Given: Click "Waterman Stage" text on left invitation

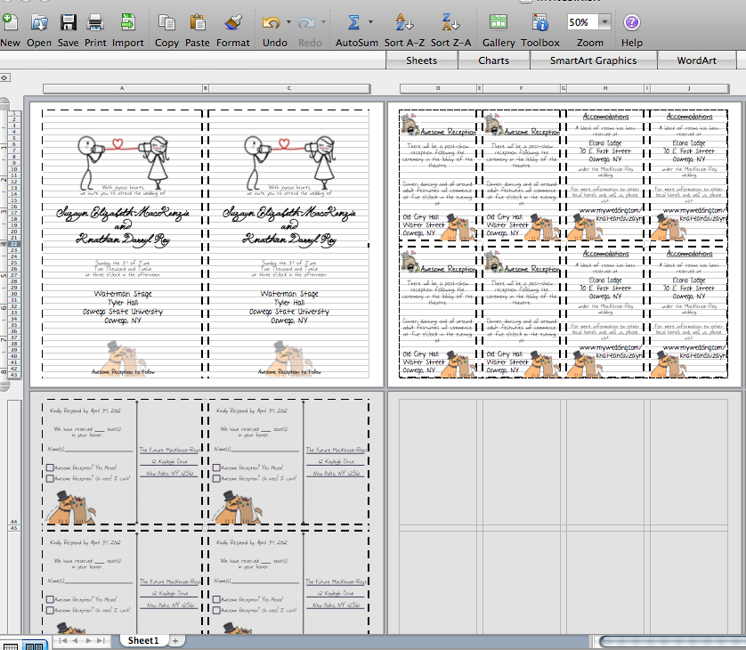Looking at the screenshot, I should point(123,294).
